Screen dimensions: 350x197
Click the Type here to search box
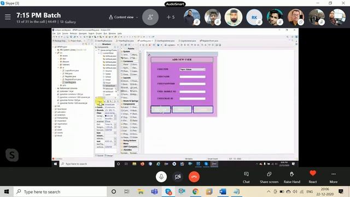point(60,192)
